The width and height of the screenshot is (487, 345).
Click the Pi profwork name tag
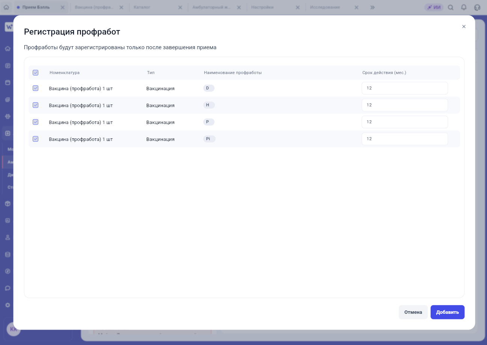pos(209,139)
